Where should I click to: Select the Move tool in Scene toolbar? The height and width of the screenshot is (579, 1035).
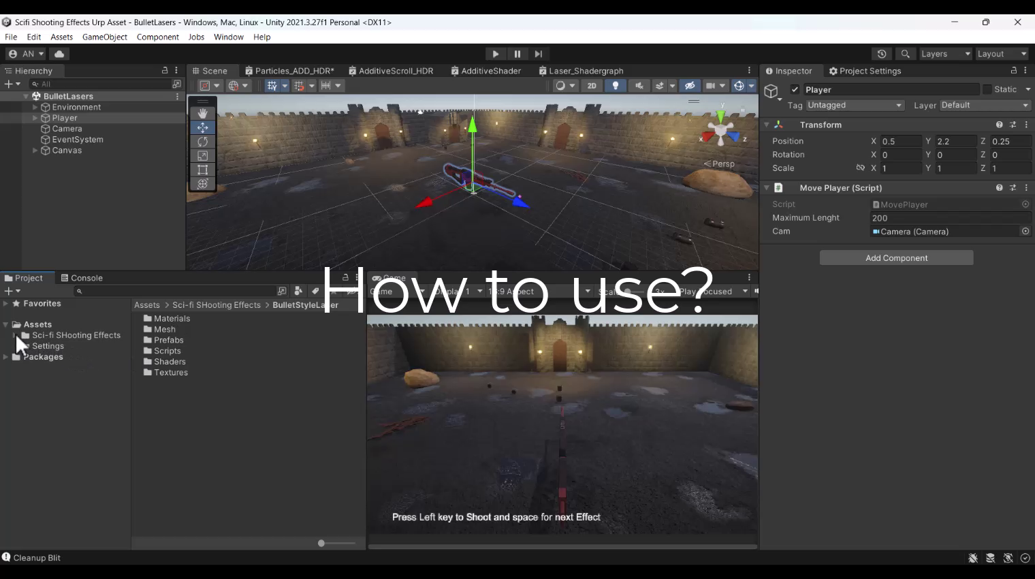click(202, 127)
